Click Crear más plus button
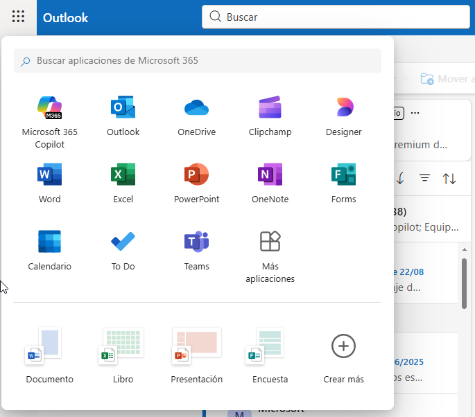The height and width of the screenshot is (417, 475). pos(343,346)
